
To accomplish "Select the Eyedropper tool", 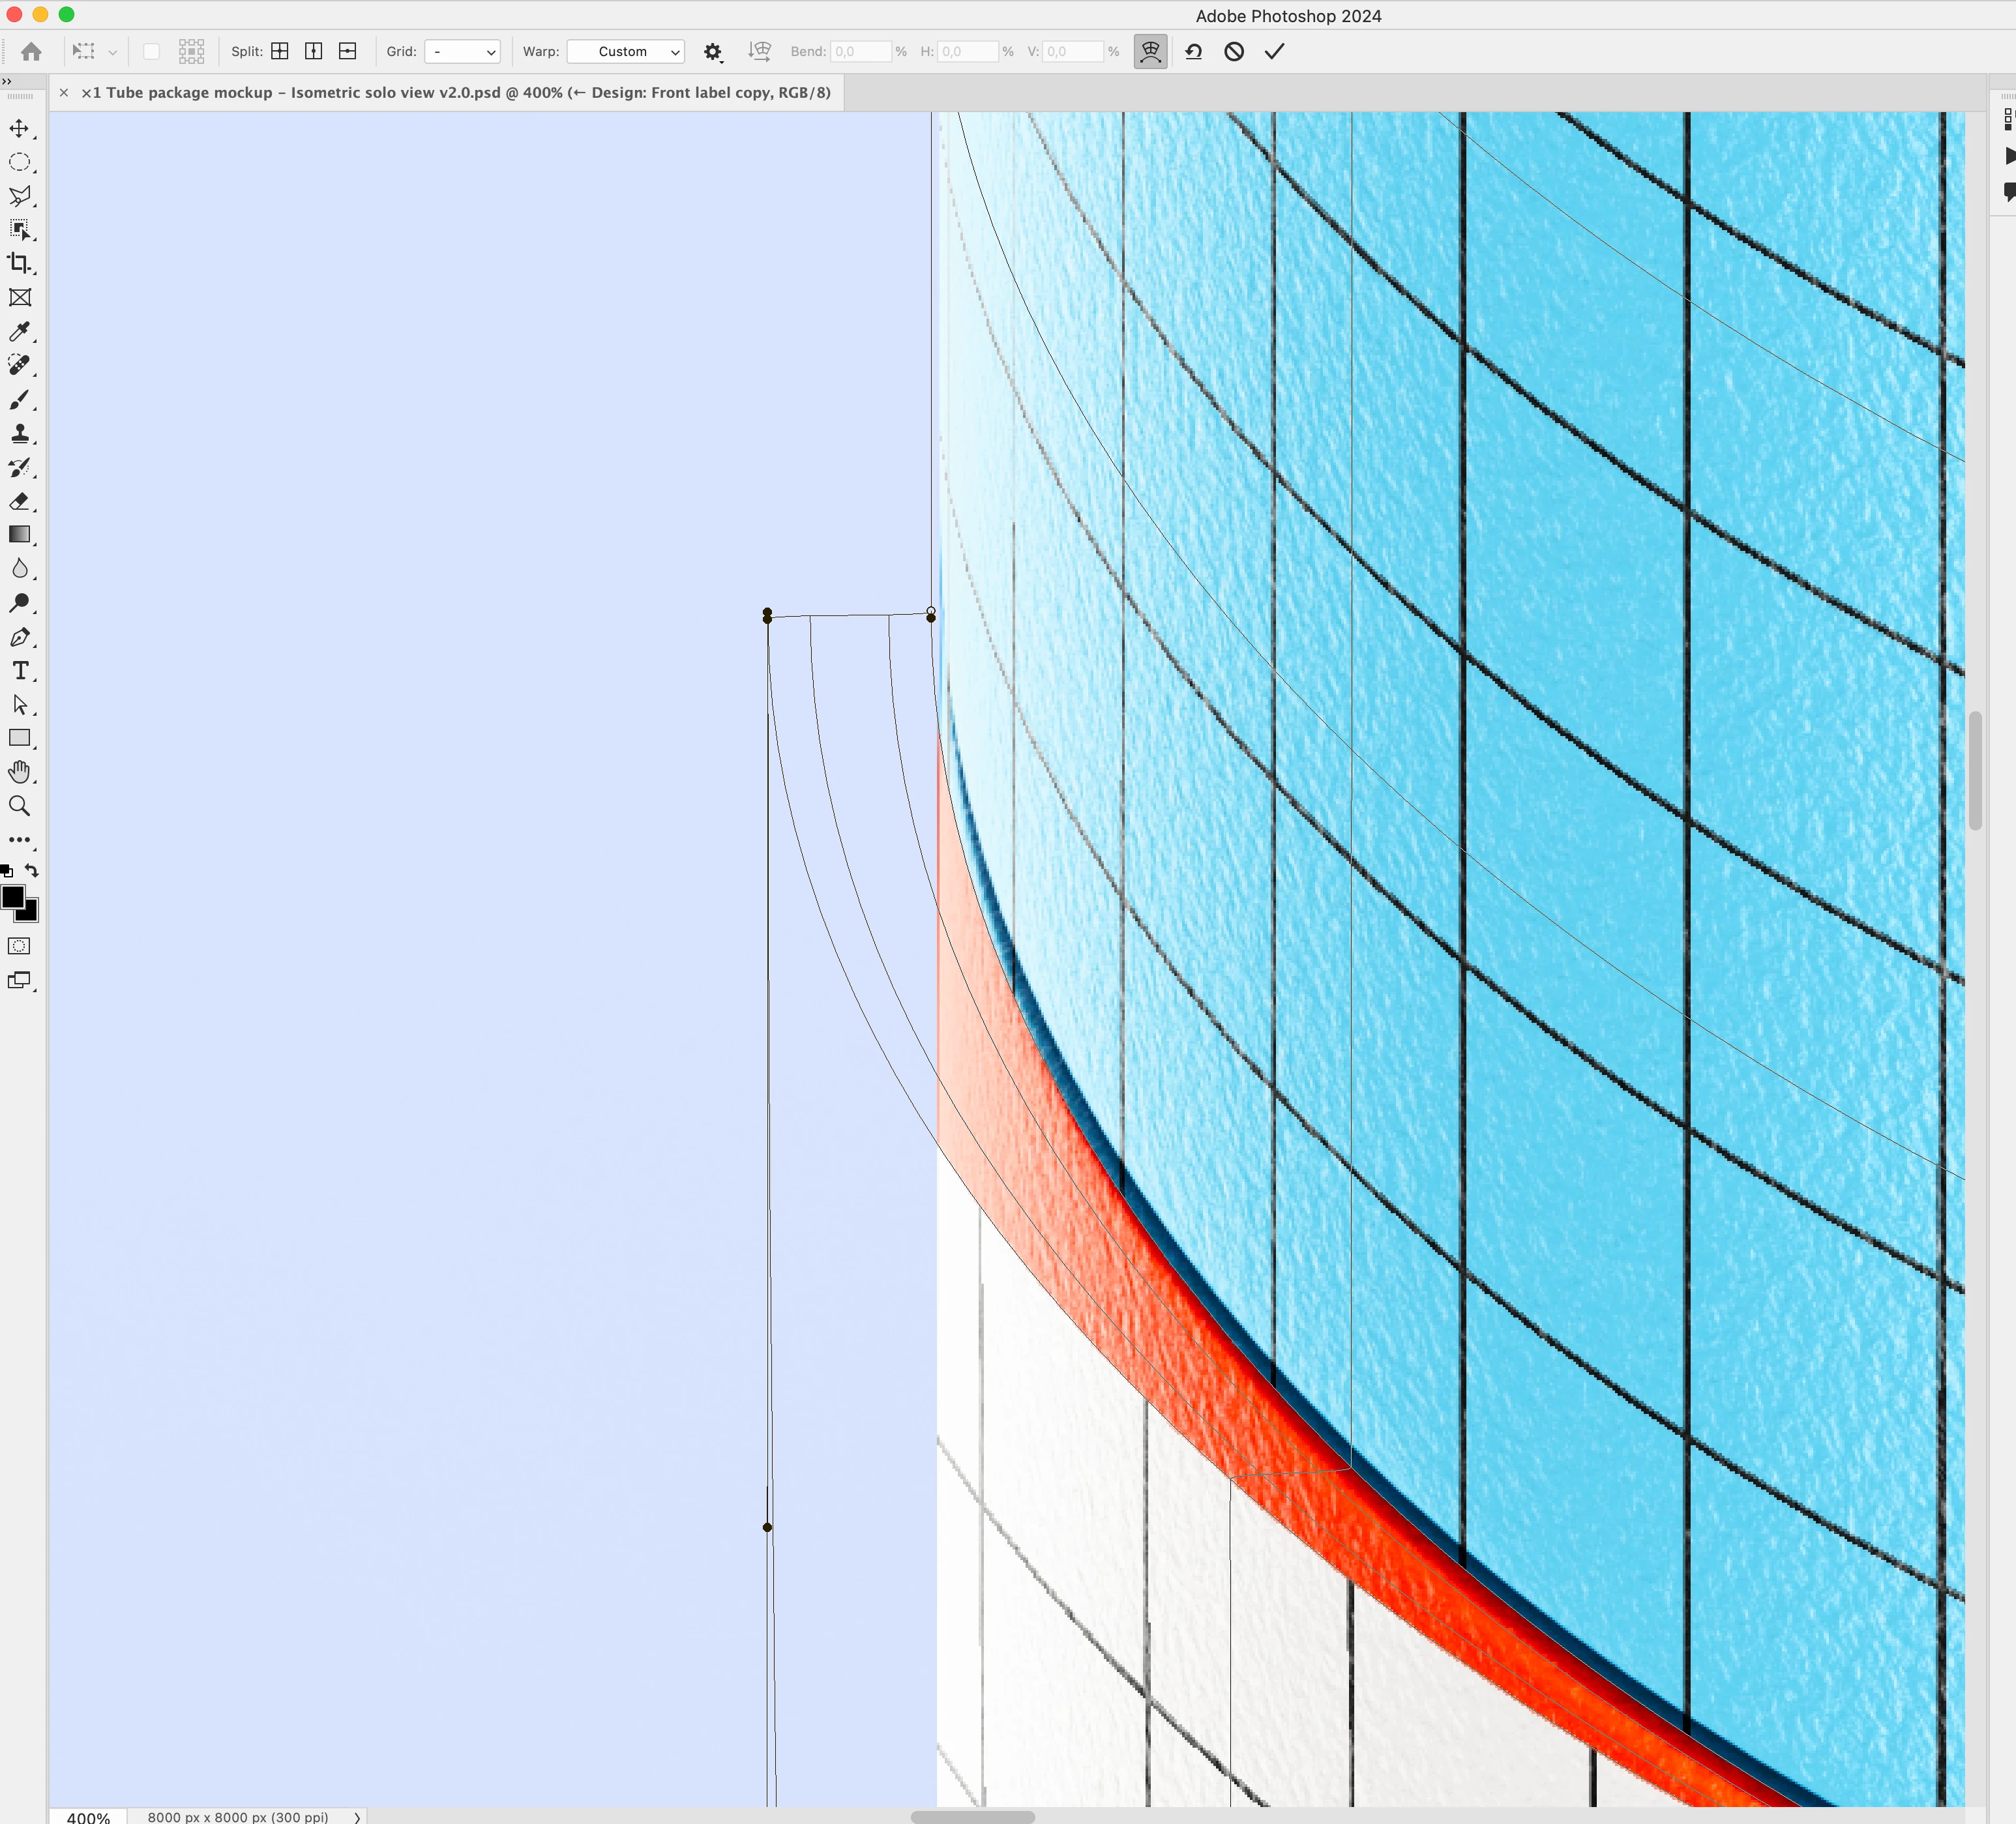I will (19, 331).
